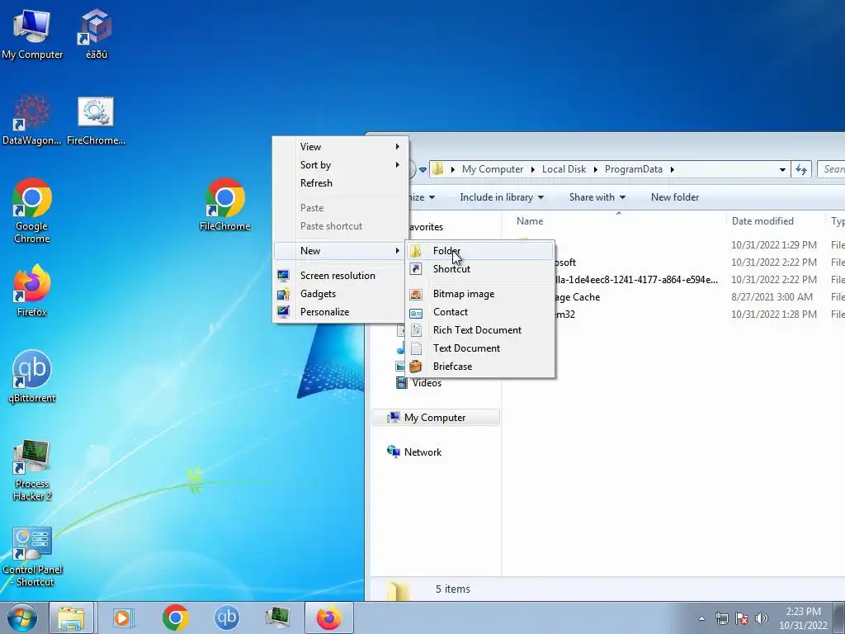Click the Explorer search box
Image resolution: width=845 pixels, height=634 pixels.
coord(832,169)
